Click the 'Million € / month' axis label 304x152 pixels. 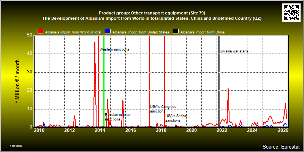pyautogui.click(x=17, y=82)
